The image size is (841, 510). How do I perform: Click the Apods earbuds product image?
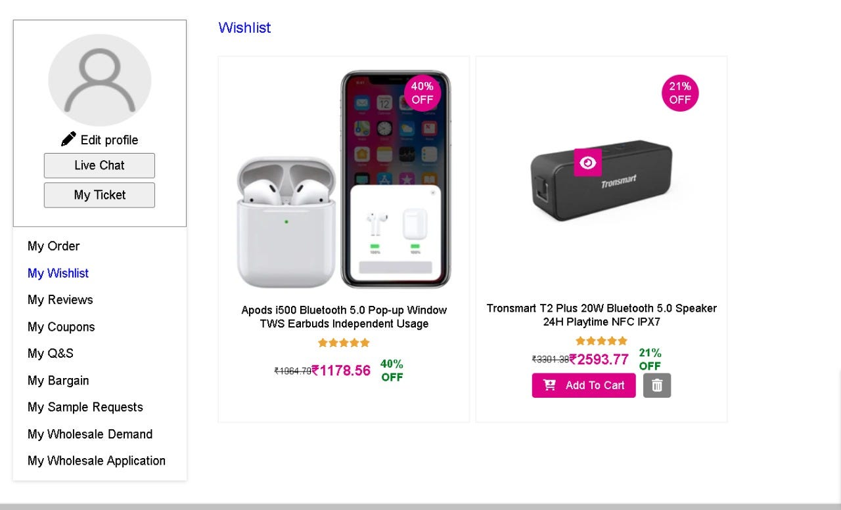tap(344, 181)
